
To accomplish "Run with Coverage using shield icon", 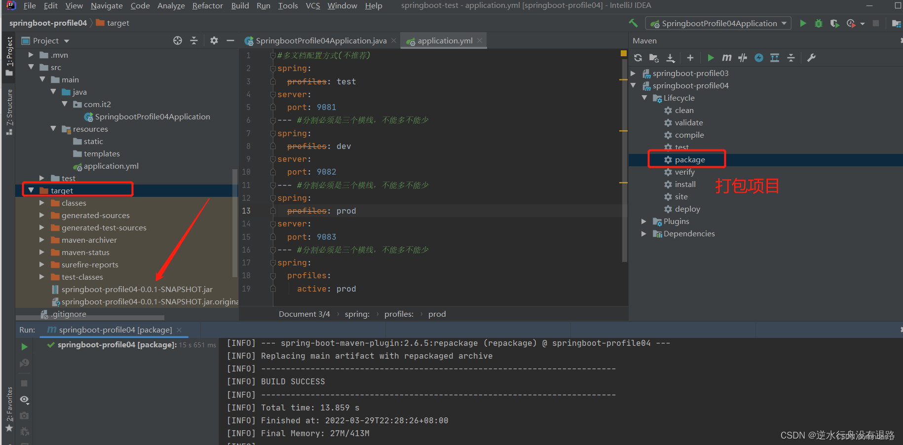I will [x=834, y=23].
